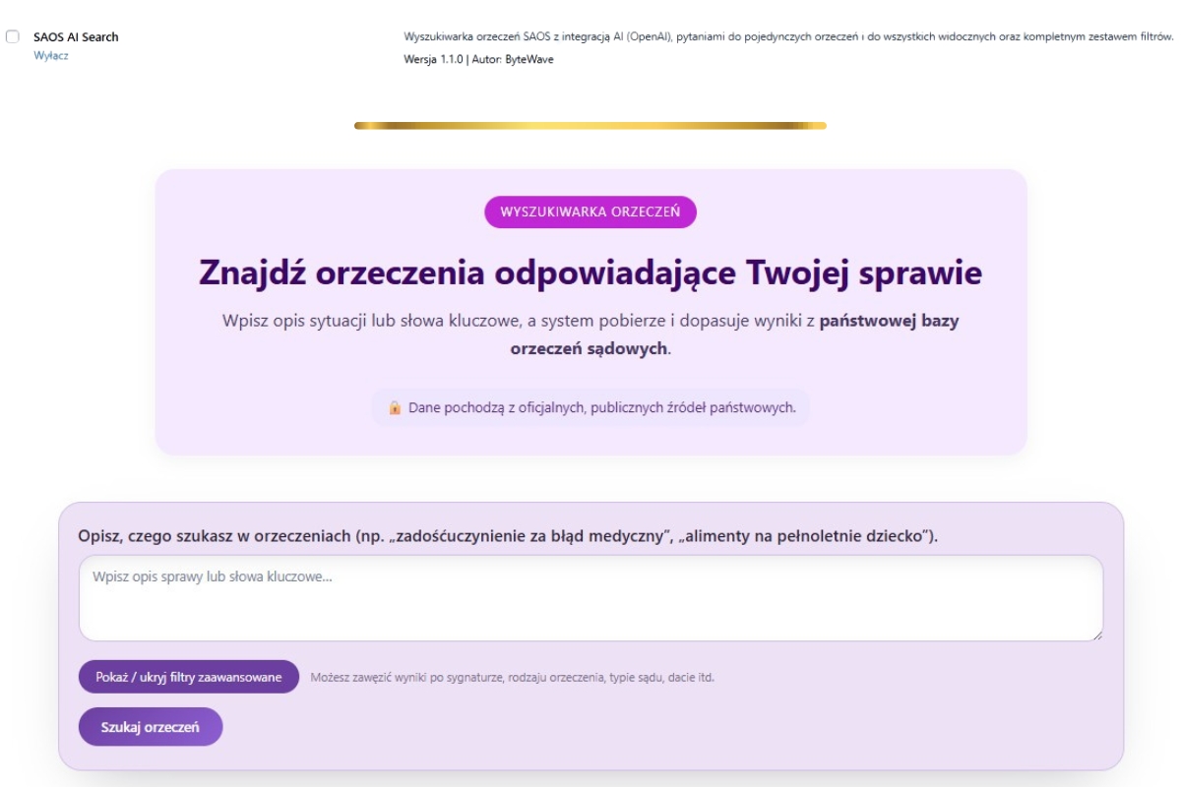Click the WYSZUKIWARKA ORZECZEŃ badge

(590, 212)
